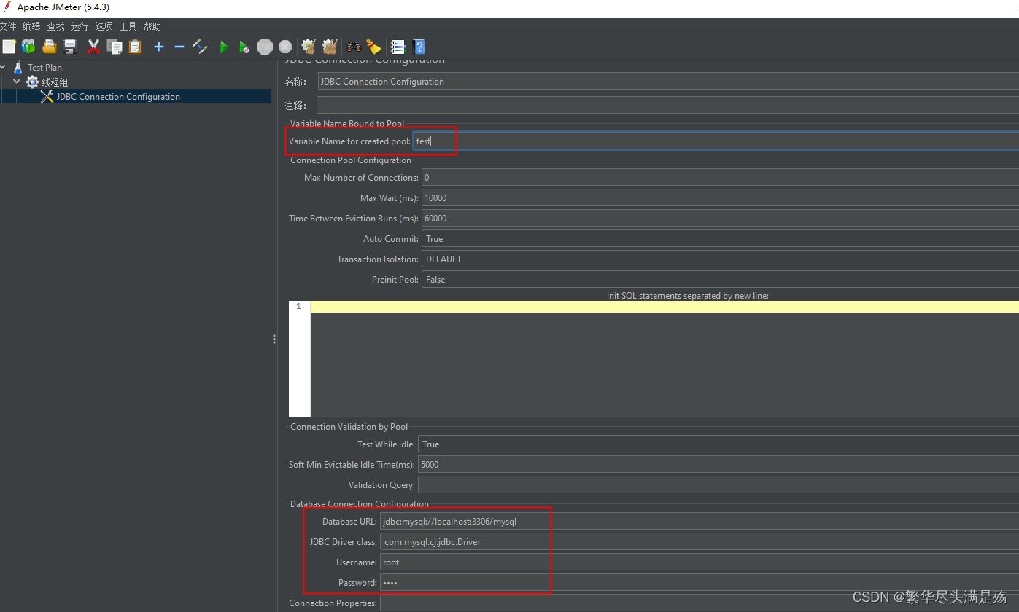The image size is (1019, 612).
Task: Click the binoculars Search icon
Action: pos(354,47)
